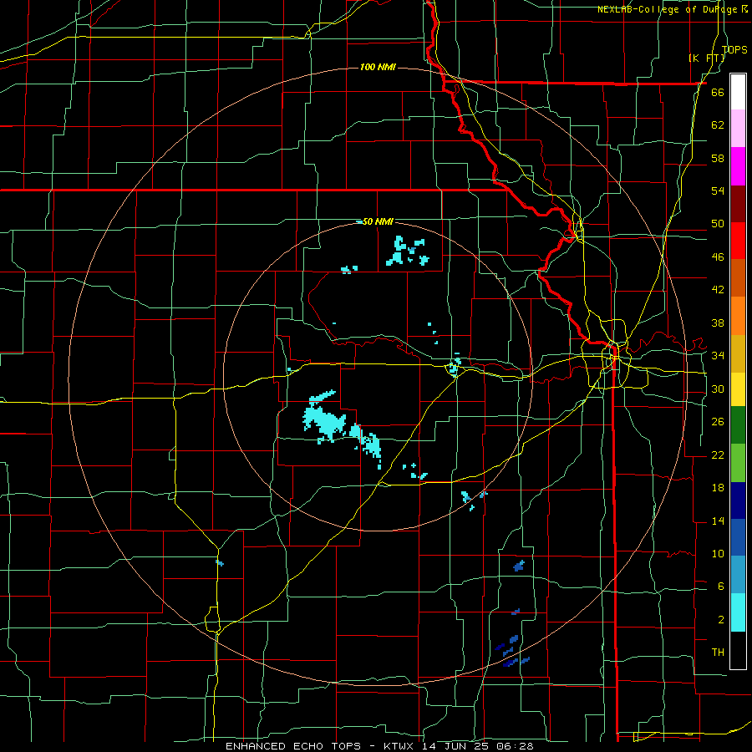Click the "100 NMI" range ring label

point(378,67)
